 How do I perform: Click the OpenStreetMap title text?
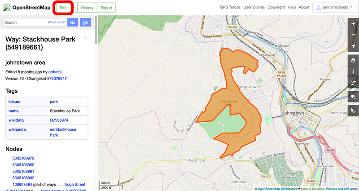31,8
